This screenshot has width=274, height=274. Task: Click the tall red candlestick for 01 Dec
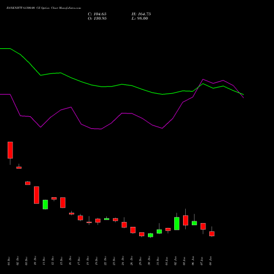point(10,150)
